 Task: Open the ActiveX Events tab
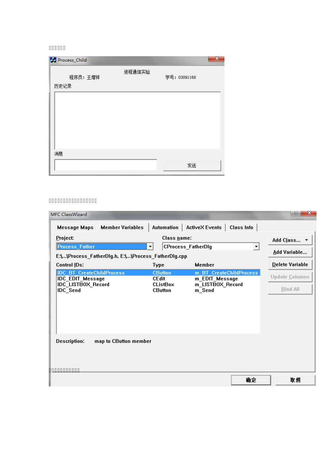tap(204, 227)
